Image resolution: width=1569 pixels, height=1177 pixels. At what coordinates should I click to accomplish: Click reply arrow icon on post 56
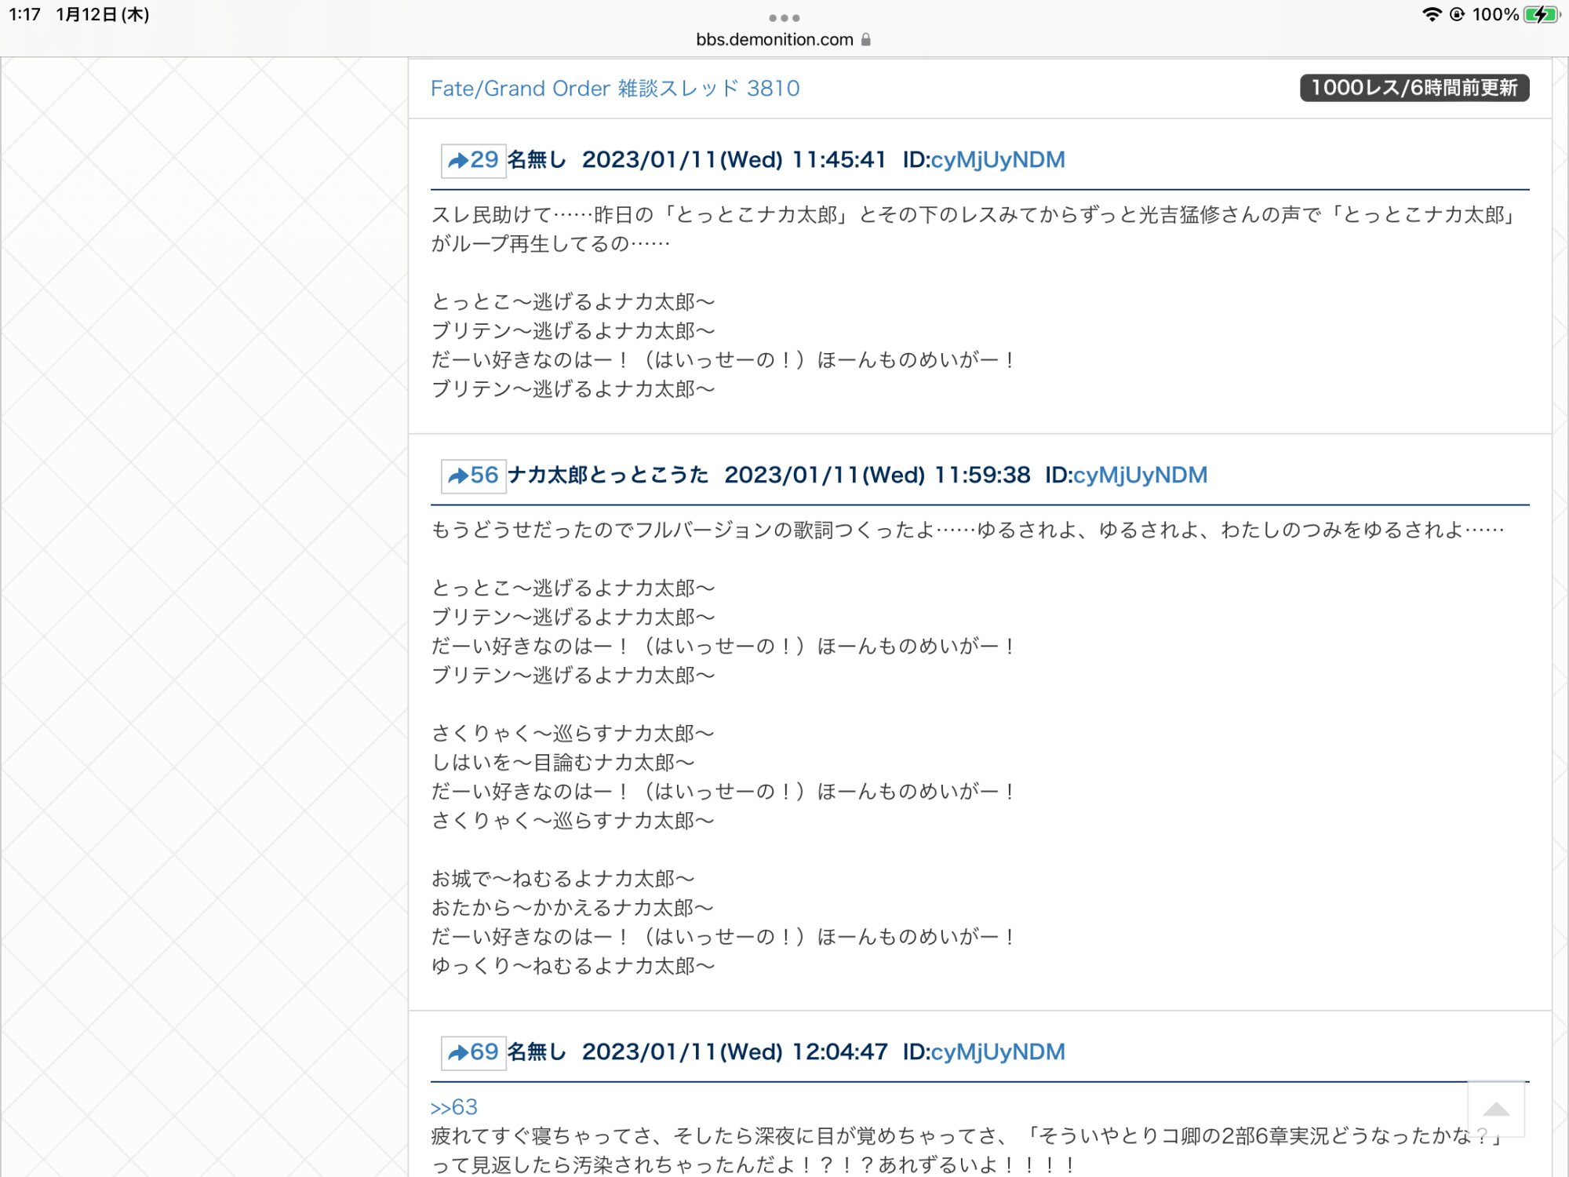pyautogui.click(x=457, y=476)
